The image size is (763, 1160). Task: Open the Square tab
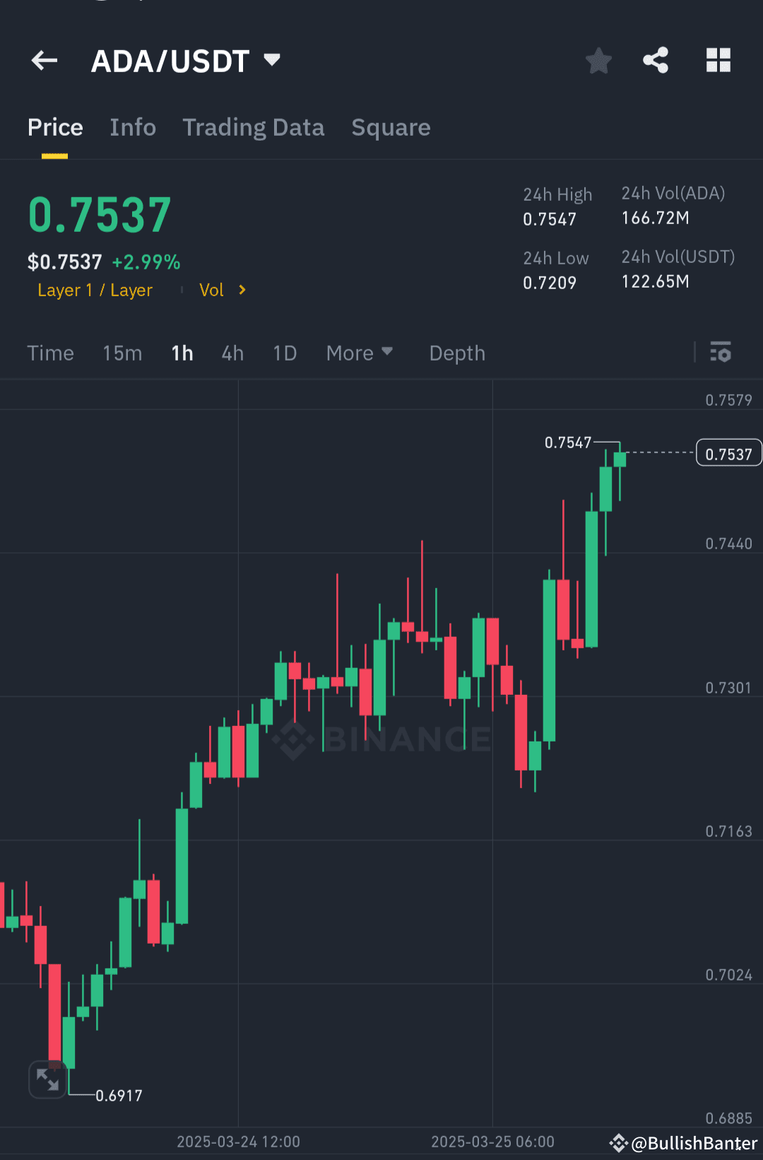[391, 127]
